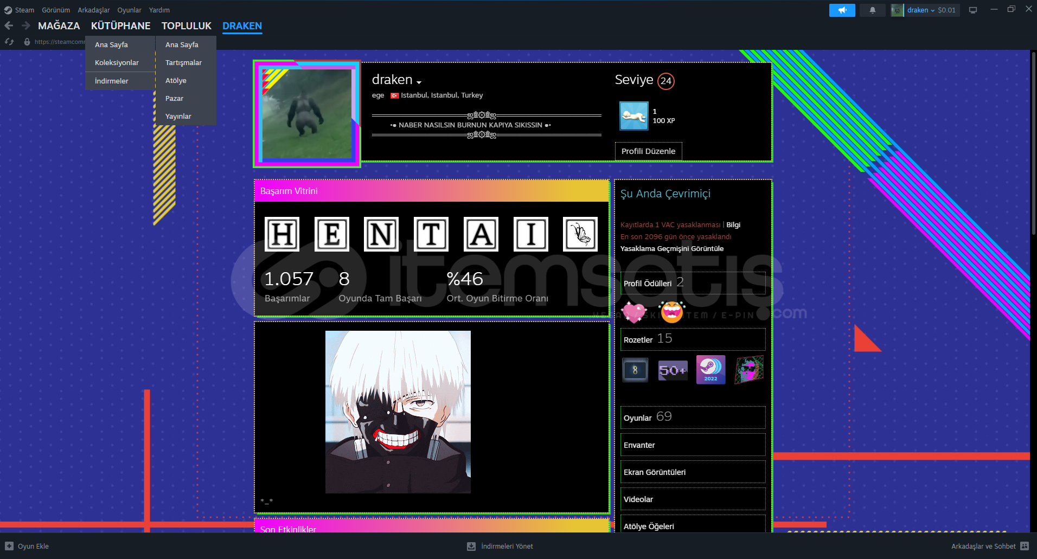1037x559 pixels.
Task: Open the neon character badge
Action: (749, 370)
